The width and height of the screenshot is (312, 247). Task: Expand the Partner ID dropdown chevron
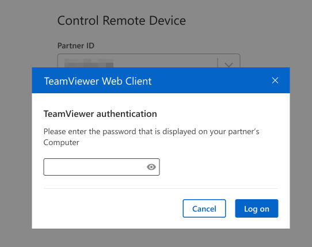coord(229,64)
